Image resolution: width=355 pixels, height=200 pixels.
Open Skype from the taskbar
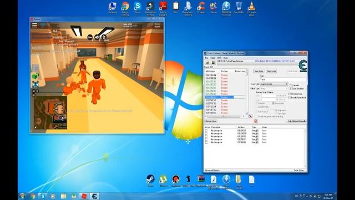[x=43, y=196]
